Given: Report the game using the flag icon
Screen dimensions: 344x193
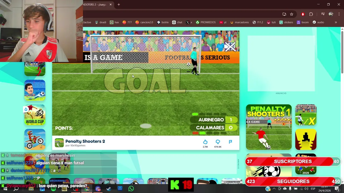Looking at the screenshot, I should (230, 142).
